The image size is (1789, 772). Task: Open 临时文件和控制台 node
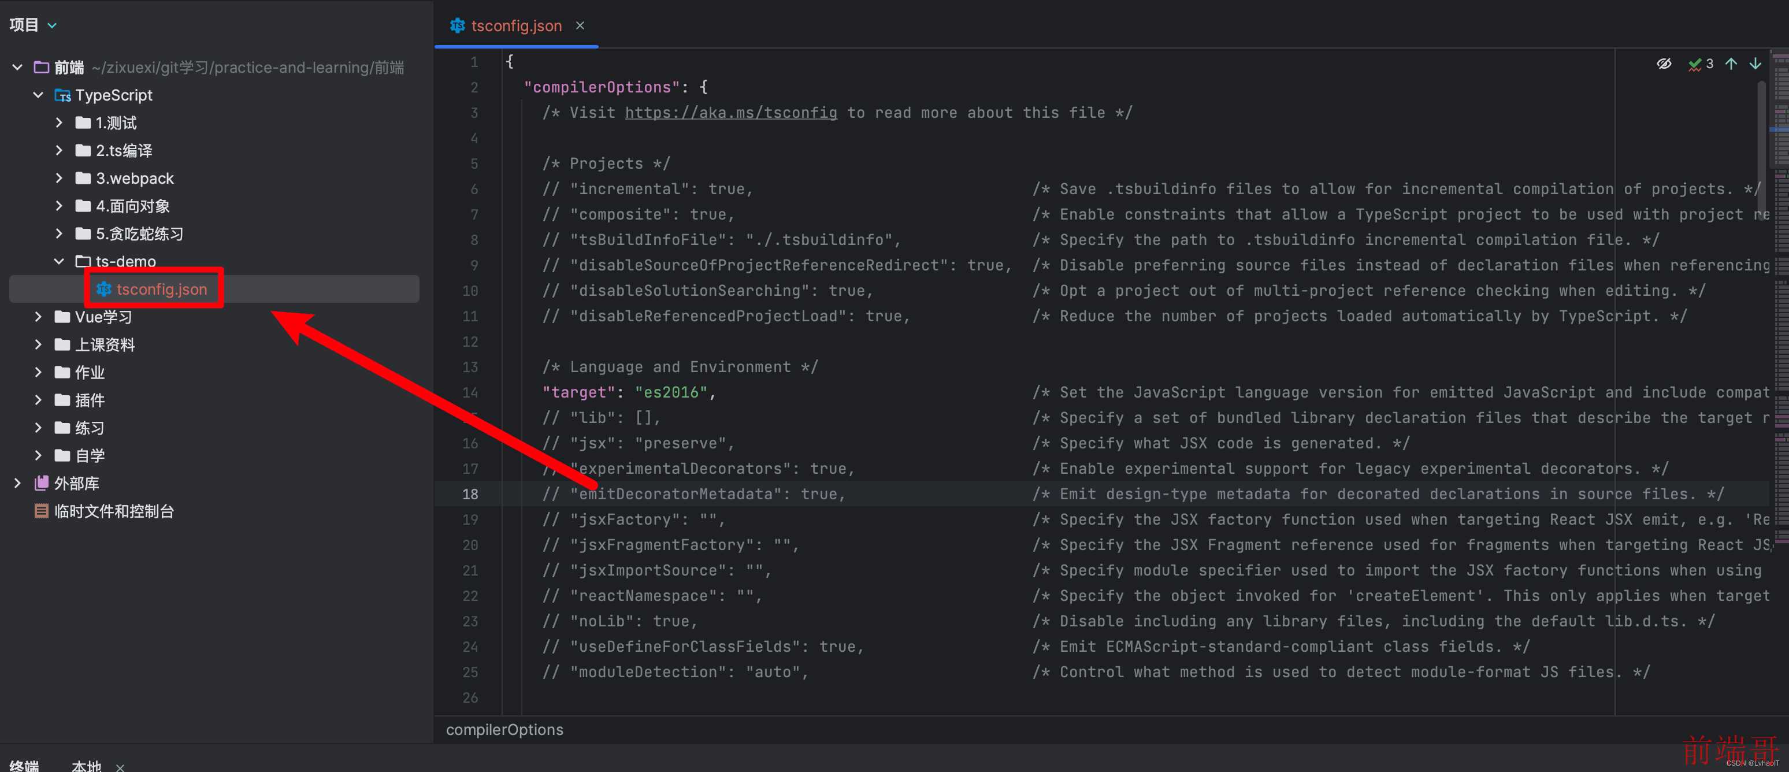tap(214, 511)
